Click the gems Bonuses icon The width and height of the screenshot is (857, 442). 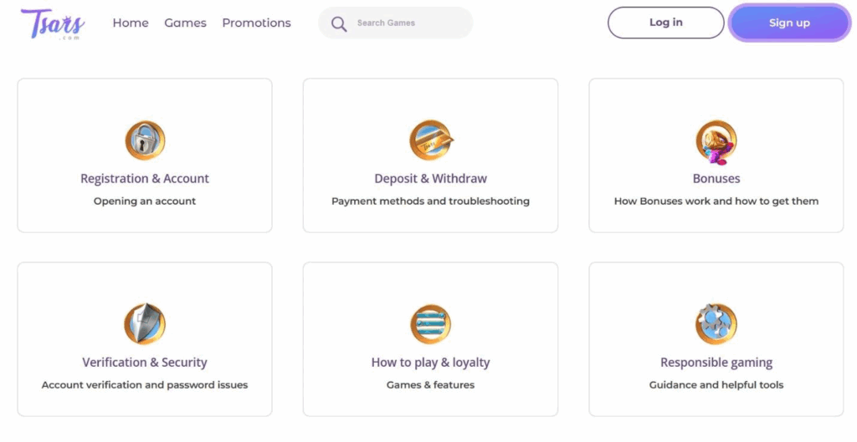(716, 140)
